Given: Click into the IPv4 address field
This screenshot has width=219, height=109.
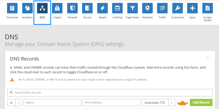Looking at the screenshot, I should pyautogui.click(x=112, y=103).
